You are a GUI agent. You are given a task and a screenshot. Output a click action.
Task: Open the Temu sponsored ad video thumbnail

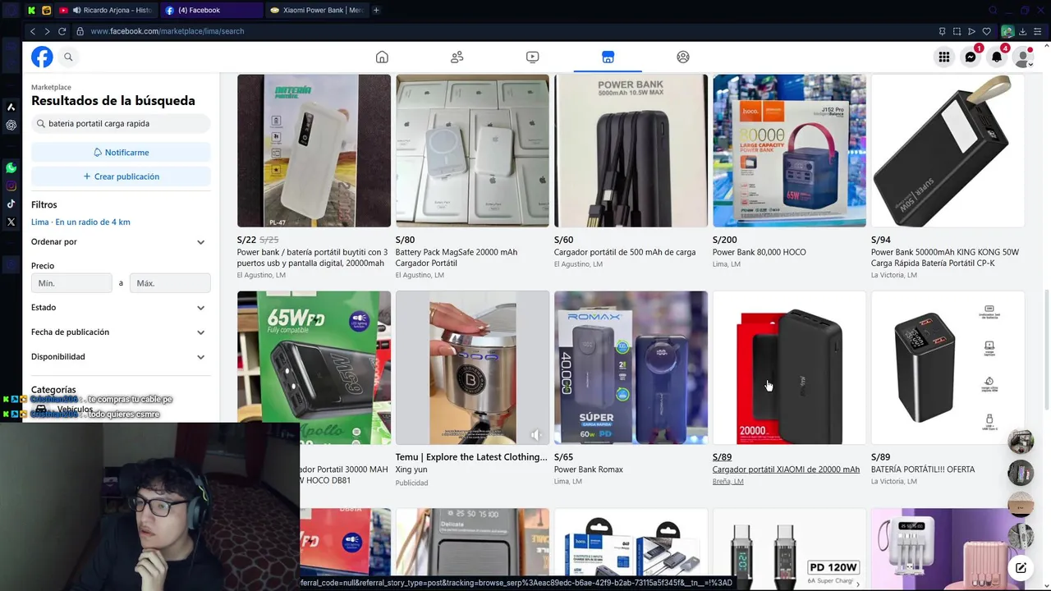(472, 368)
